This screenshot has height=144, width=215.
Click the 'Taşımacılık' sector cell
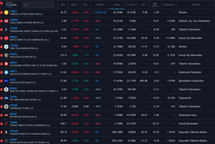[x=185, y=98]
